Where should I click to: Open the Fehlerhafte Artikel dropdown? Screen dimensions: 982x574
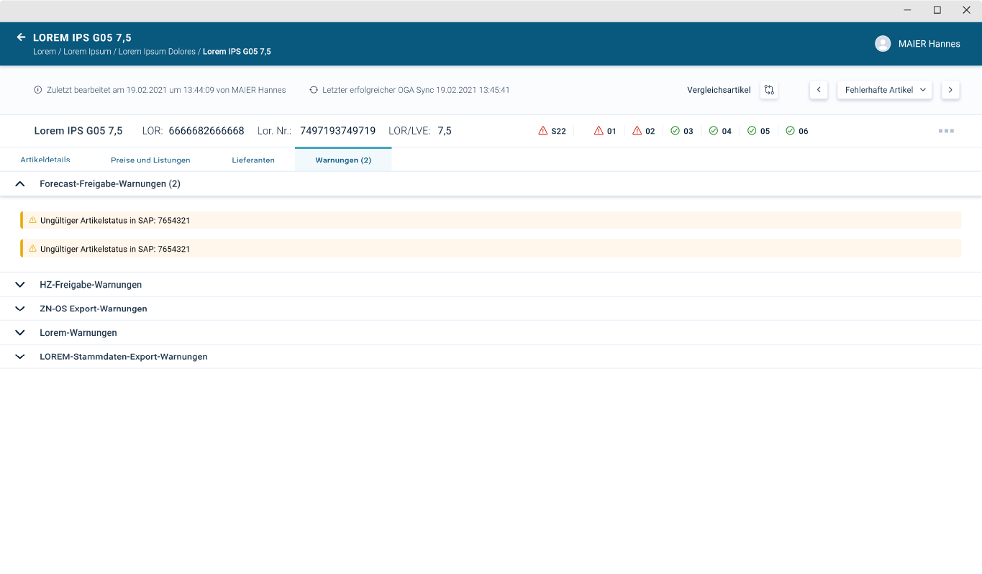[884, 90]
